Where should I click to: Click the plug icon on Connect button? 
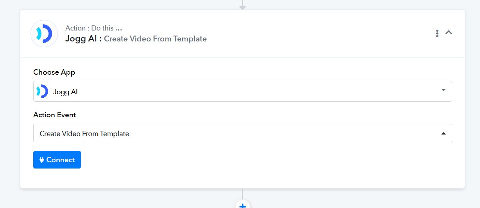pyautogui.click(x=42, y=160)
